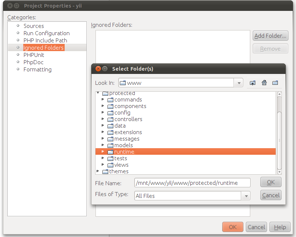Click the Home directory icon
The height and width of the screenshot is (237, 296).
point(264,83)
